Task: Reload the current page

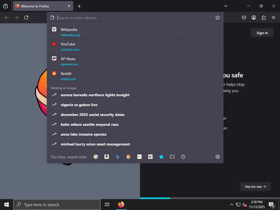Action: tap(26, 17)
